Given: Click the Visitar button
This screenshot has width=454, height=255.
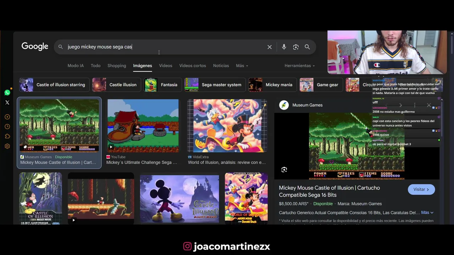Looking at the screenshot, I should 421,189.
